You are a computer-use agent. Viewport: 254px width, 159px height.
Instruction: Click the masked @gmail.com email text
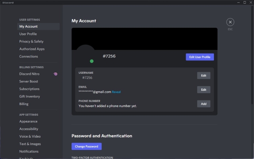tap(95, 92)
